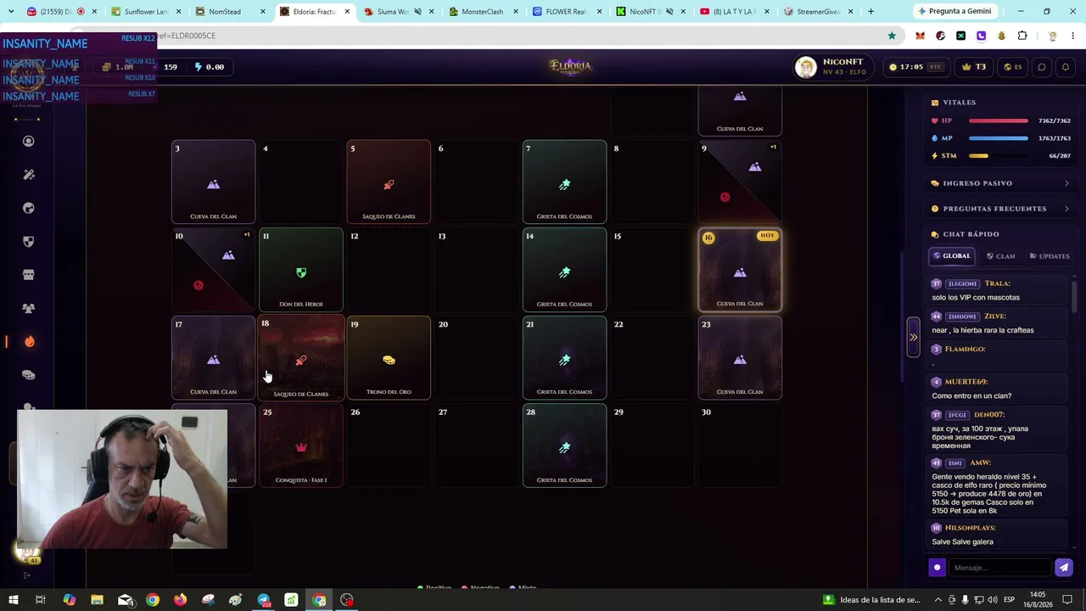The height and width of the screenshot is (611, 1086).
Task: Bookmark this page with the star icon
Action: 892,36
